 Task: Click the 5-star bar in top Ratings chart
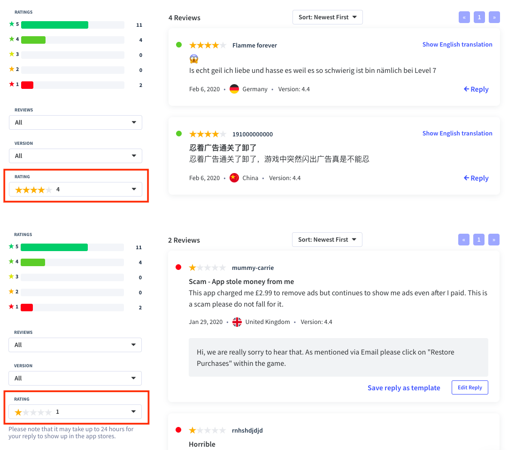click(55, 25)
